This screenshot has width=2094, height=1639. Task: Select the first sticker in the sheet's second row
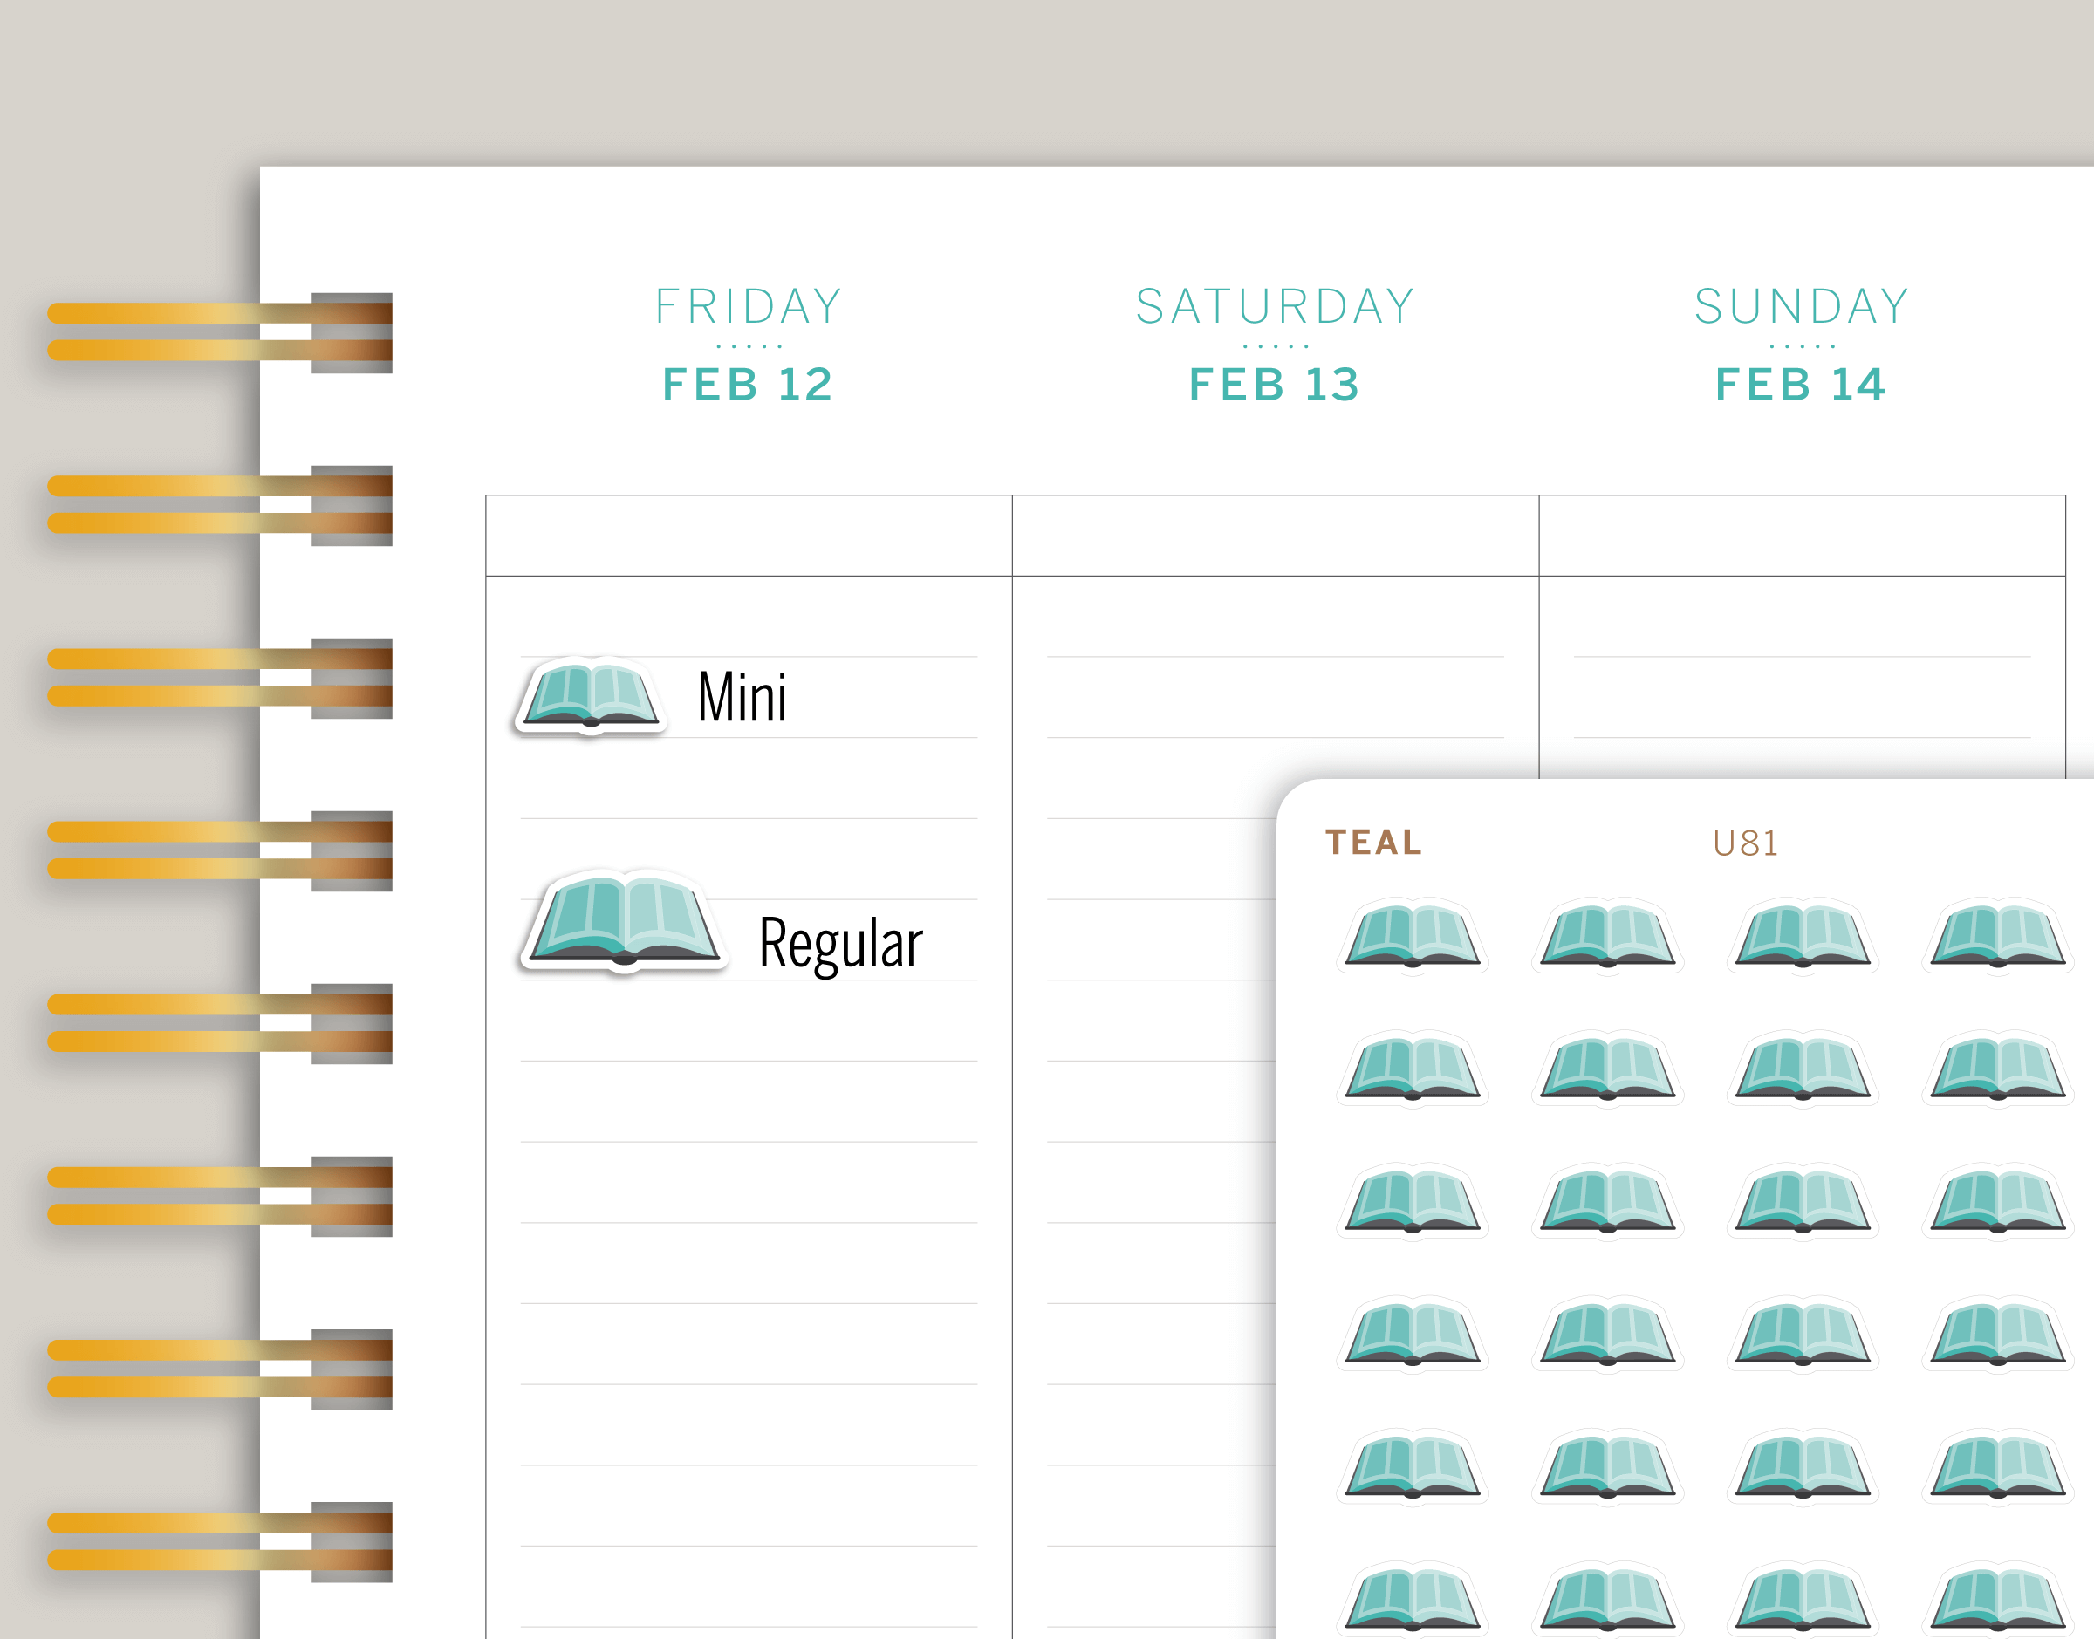[1412, 1068]
